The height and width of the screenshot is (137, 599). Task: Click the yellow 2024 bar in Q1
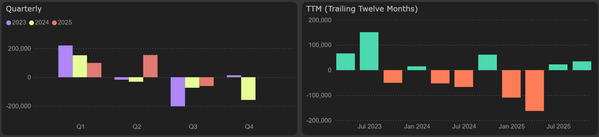point(80,66)
